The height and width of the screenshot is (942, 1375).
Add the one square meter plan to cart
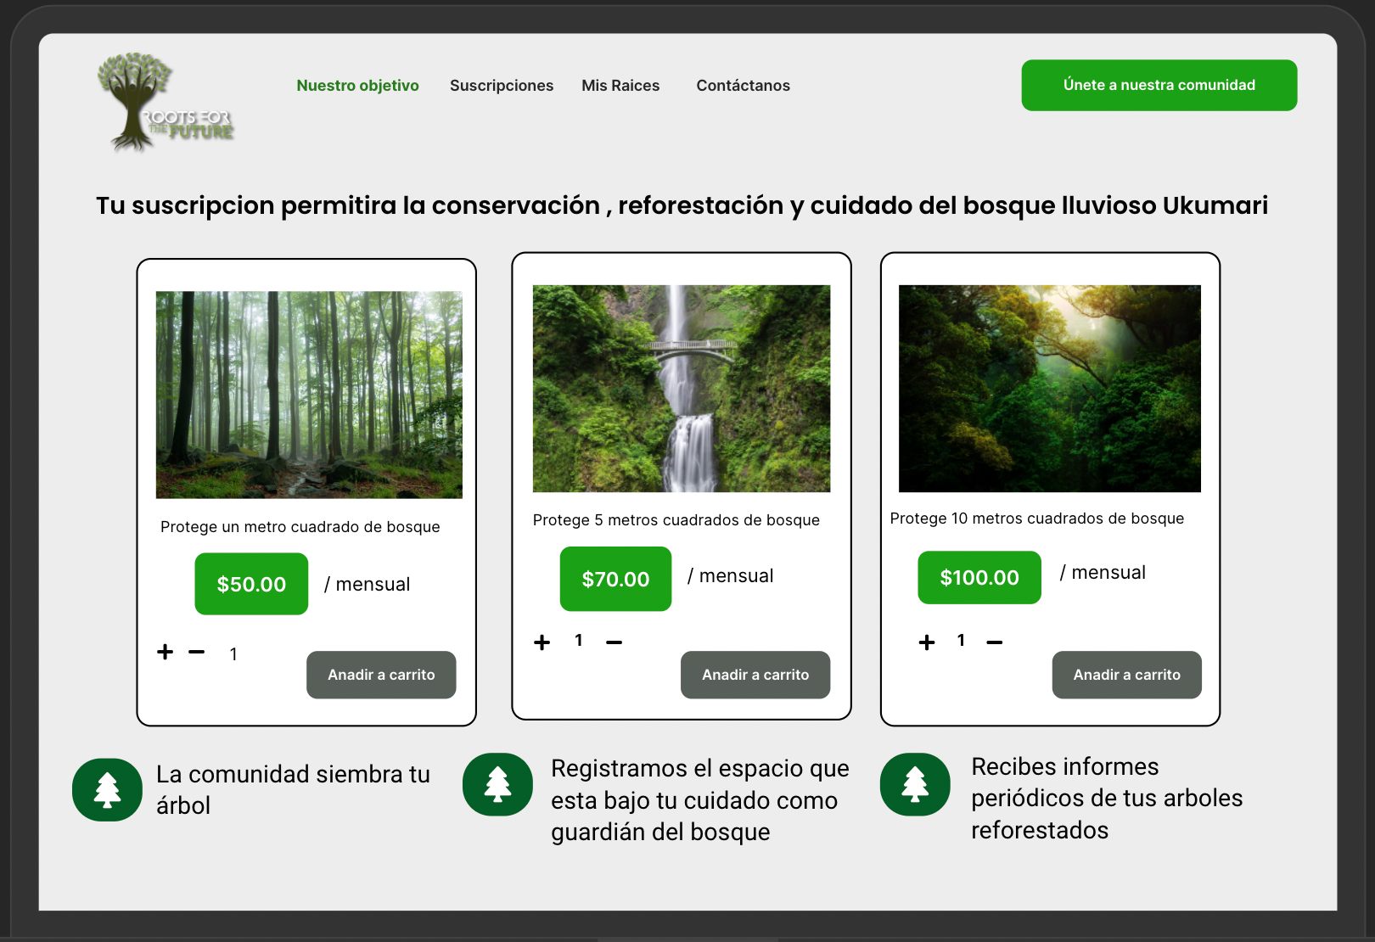point(381,675)
